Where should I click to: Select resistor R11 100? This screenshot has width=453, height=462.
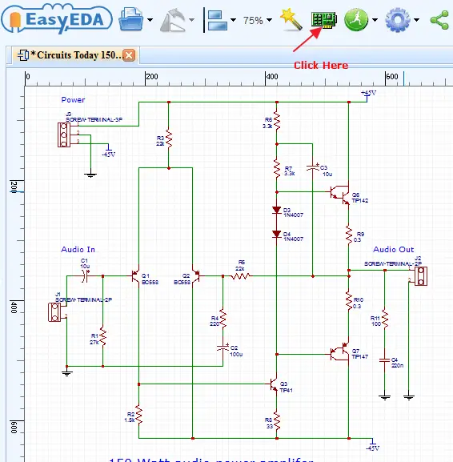pyautogui.click(x=385, y=318)
